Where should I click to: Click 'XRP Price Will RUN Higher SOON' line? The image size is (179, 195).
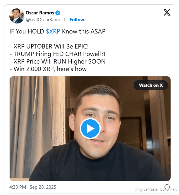point(58,61)
